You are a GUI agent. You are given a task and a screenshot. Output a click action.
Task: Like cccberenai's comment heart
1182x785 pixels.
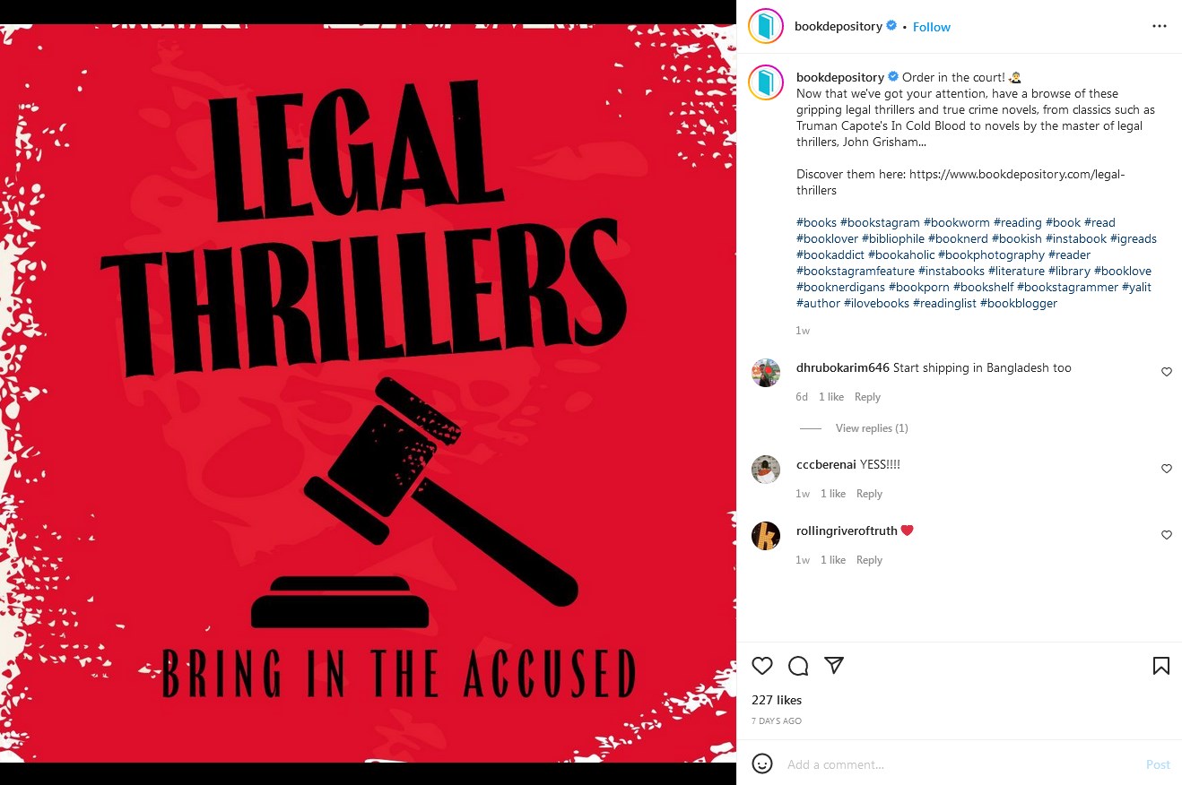pyautogui.click(x=1167, y=469)
